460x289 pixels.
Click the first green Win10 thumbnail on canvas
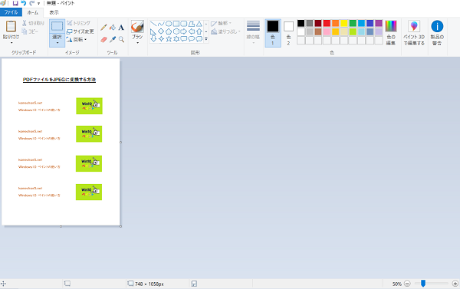click(x=89, y=106)
